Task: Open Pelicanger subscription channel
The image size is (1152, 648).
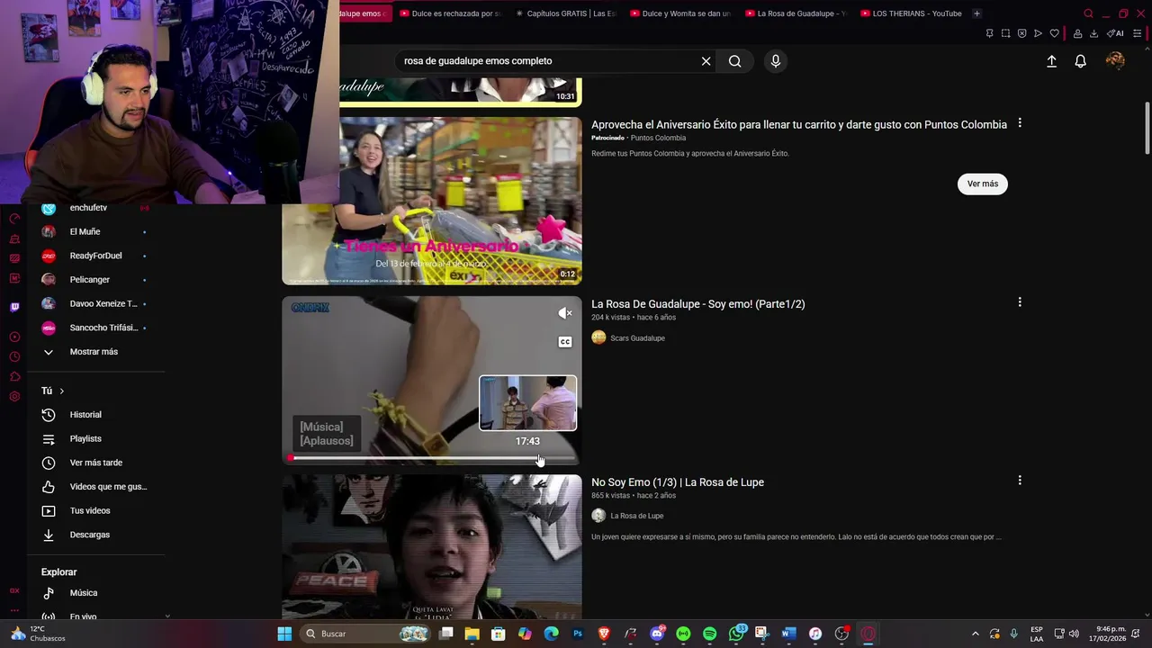Action: (90, 280)
